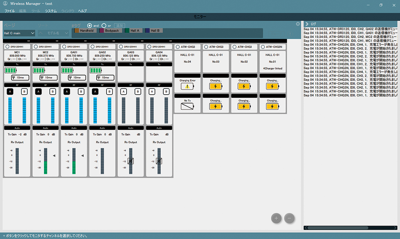Click MC1 808.000 MHz frequency box
The image size is (400, 239).
click(x=17, y=55)
